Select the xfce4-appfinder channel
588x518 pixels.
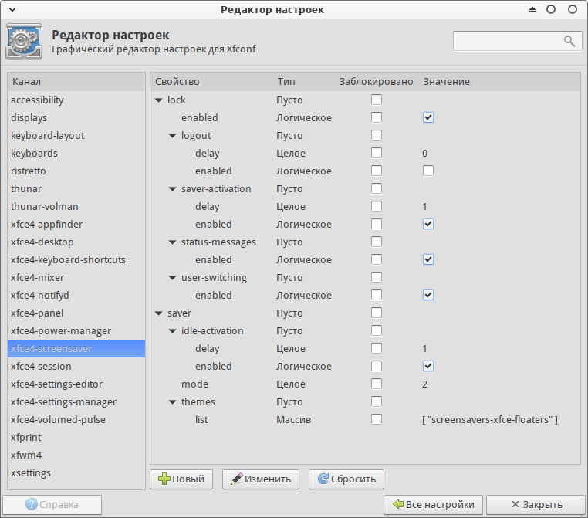(x=76, y=225)
